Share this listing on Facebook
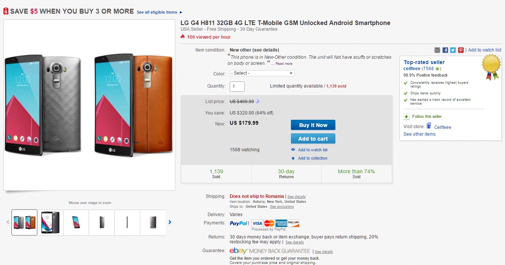 [x=445, y=50]
